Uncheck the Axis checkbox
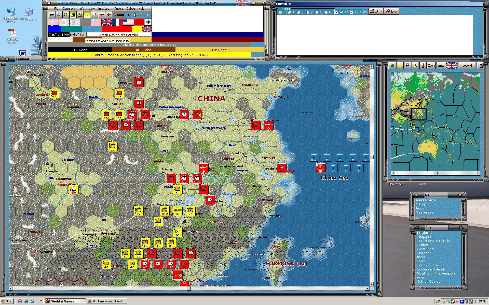Image resolution: width=489 pixels, height=305 pixels. [x=351, y=12]
